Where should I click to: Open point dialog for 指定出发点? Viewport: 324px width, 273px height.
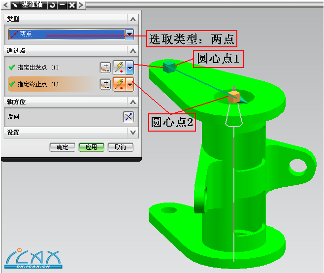click(105, 68)
